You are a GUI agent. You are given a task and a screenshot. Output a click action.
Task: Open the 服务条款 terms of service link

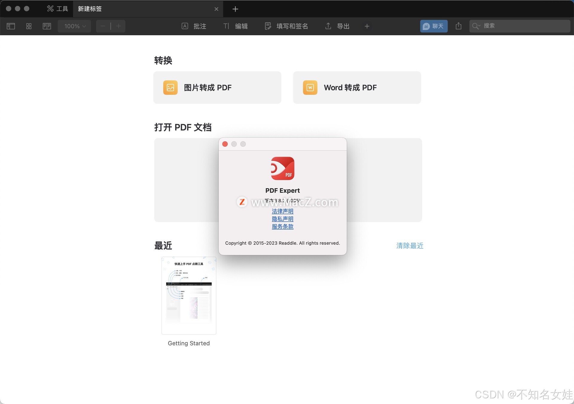283,227
